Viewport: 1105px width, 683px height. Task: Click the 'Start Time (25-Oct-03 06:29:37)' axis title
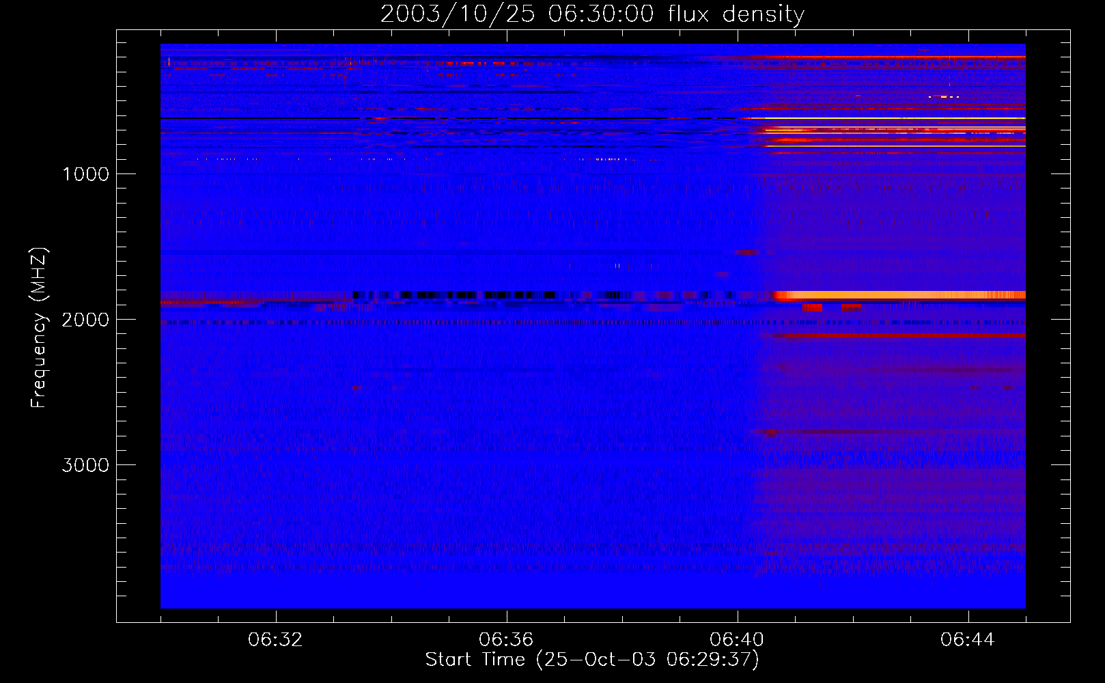click(x=592, y=660)
